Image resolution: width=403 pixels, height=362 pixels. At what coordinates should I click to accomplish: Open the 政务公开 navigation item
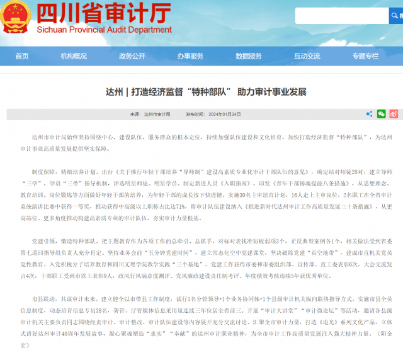coord(132,56)
